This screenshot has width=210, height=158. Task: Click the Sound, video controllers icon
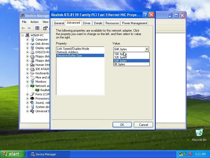click(32, 103)
